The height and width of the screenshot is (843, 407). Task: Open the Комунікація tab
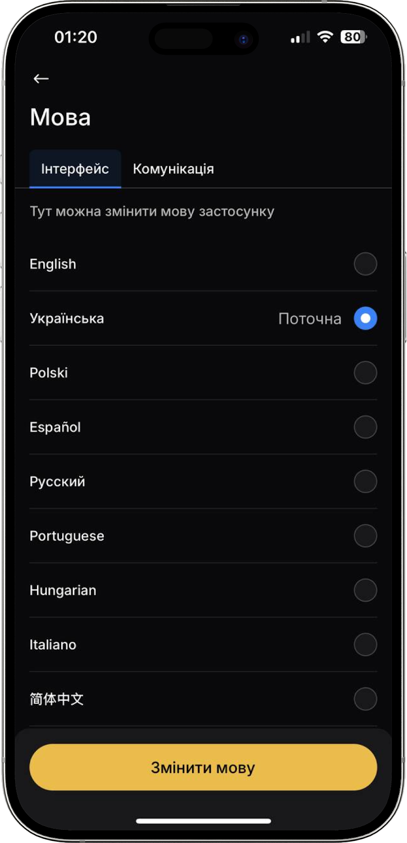pyautogui.click(x=173, y=169)
